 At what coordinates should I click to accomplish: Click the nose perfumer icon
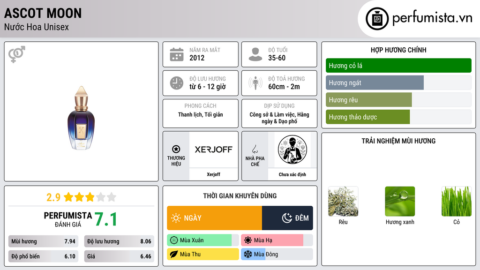pyautogui.click(x=255, y=149)
